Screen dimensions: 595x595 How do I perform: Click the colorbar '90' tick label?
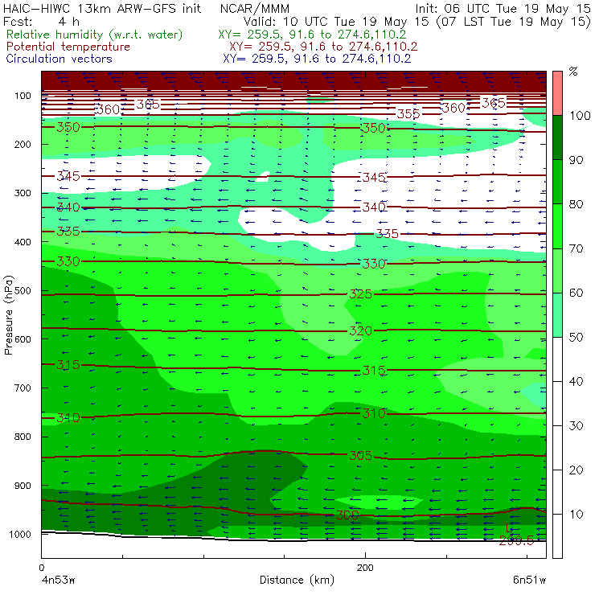click(x=576, y=160)
